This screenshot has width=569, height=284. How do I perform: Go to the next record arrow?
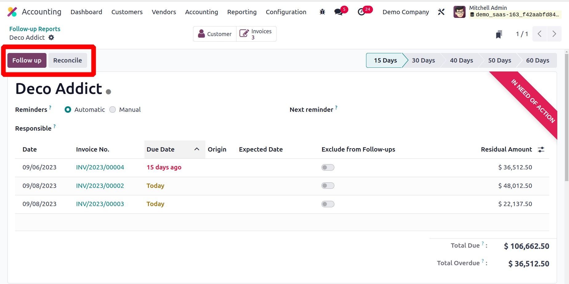click(x=554, y=34)
